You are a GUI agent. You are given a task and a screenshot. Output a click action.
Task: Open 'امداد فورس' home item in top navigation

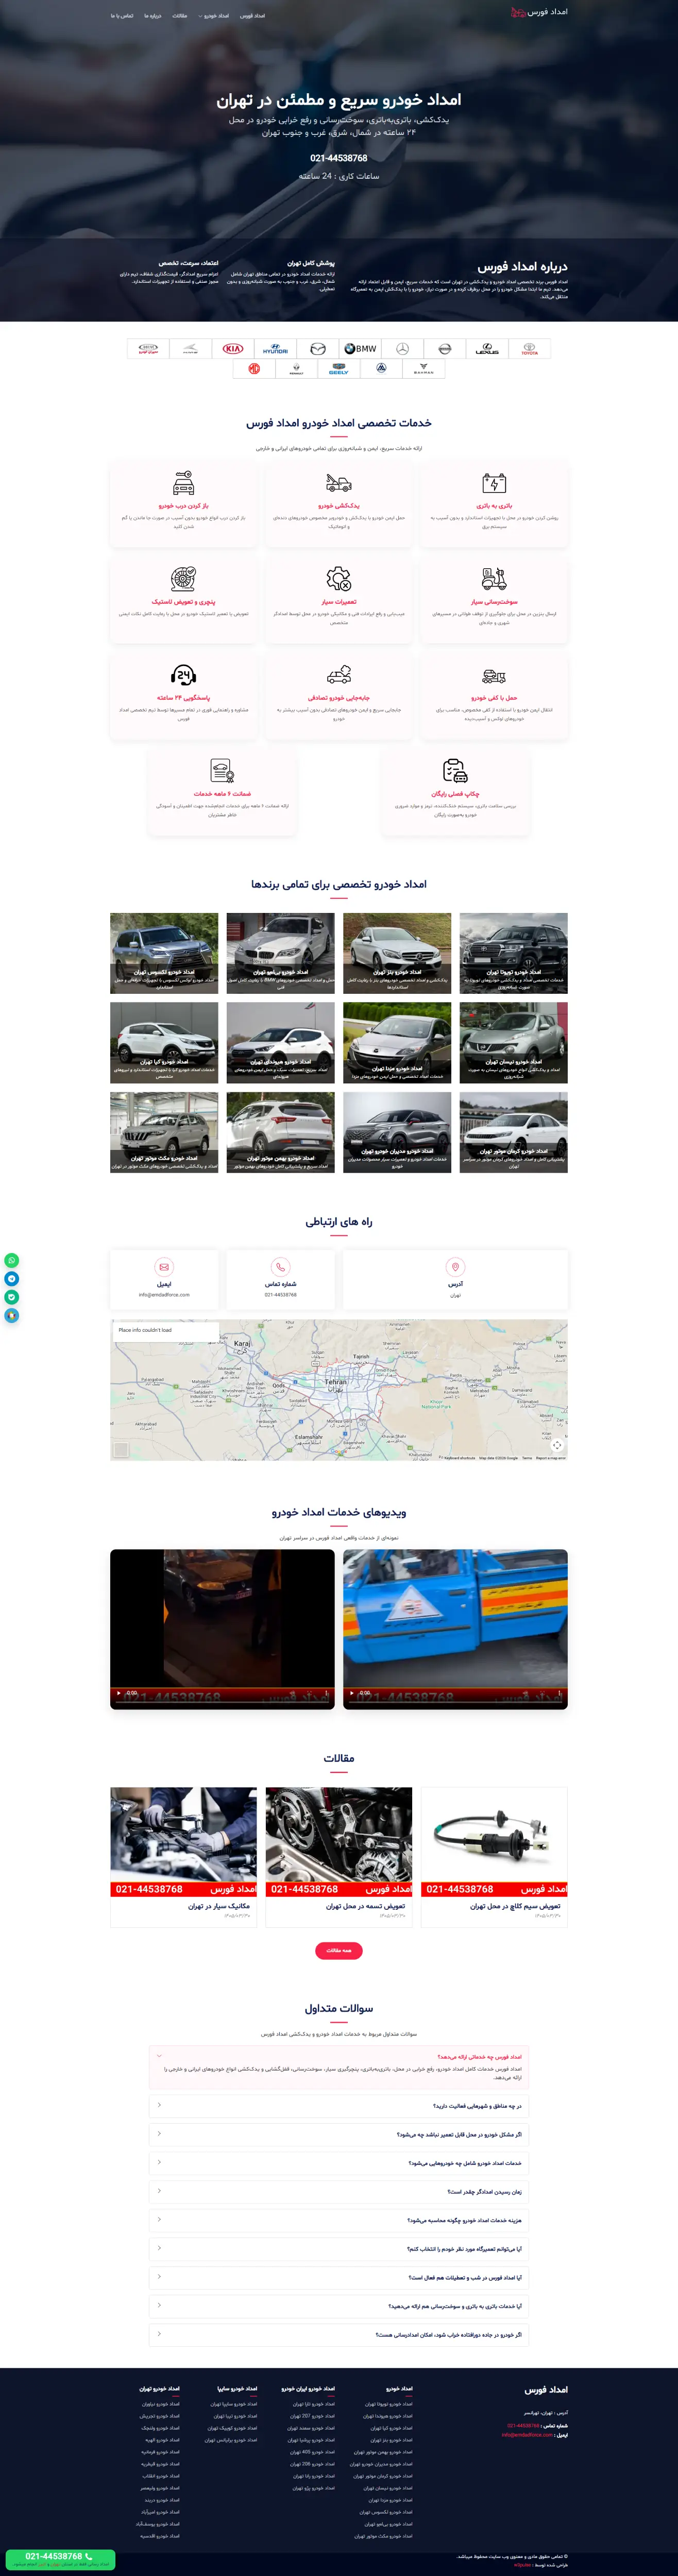tap(253, 16)
